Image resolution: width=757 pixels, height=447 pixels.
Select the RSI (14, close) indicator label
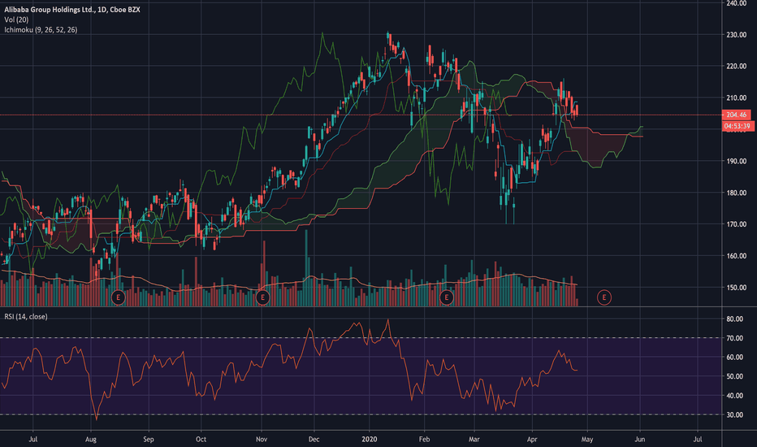(26, 316)
